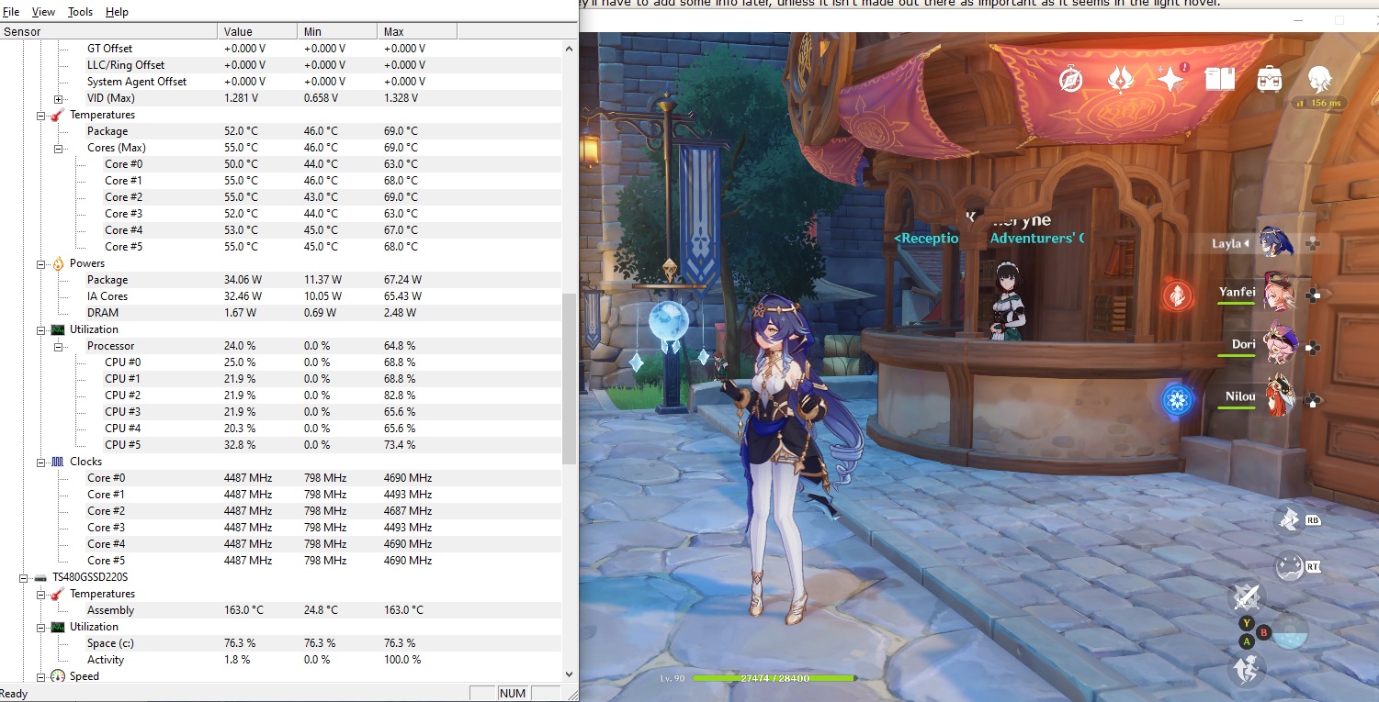Click the Value column header
The image size is (1379, 702).
point(257,31)
